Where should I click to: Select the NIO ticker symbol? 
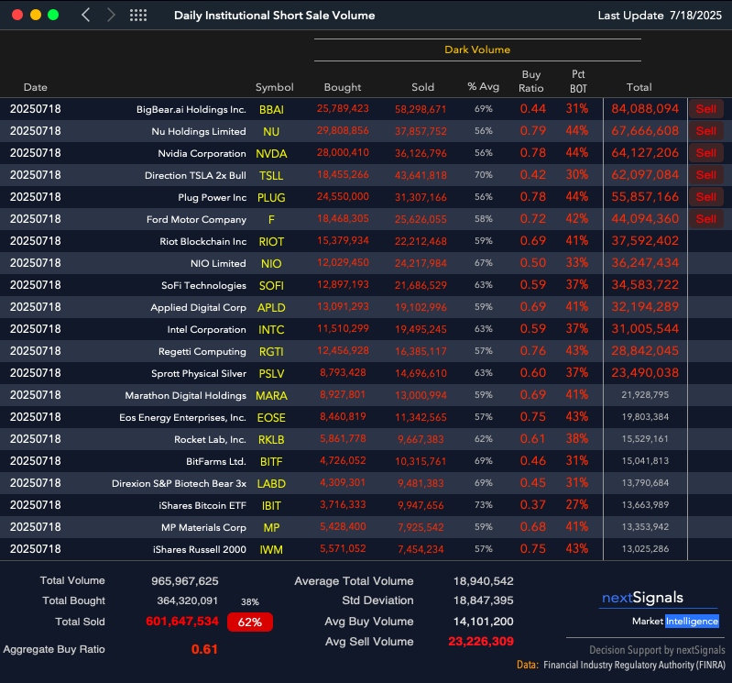pos(271,263)
